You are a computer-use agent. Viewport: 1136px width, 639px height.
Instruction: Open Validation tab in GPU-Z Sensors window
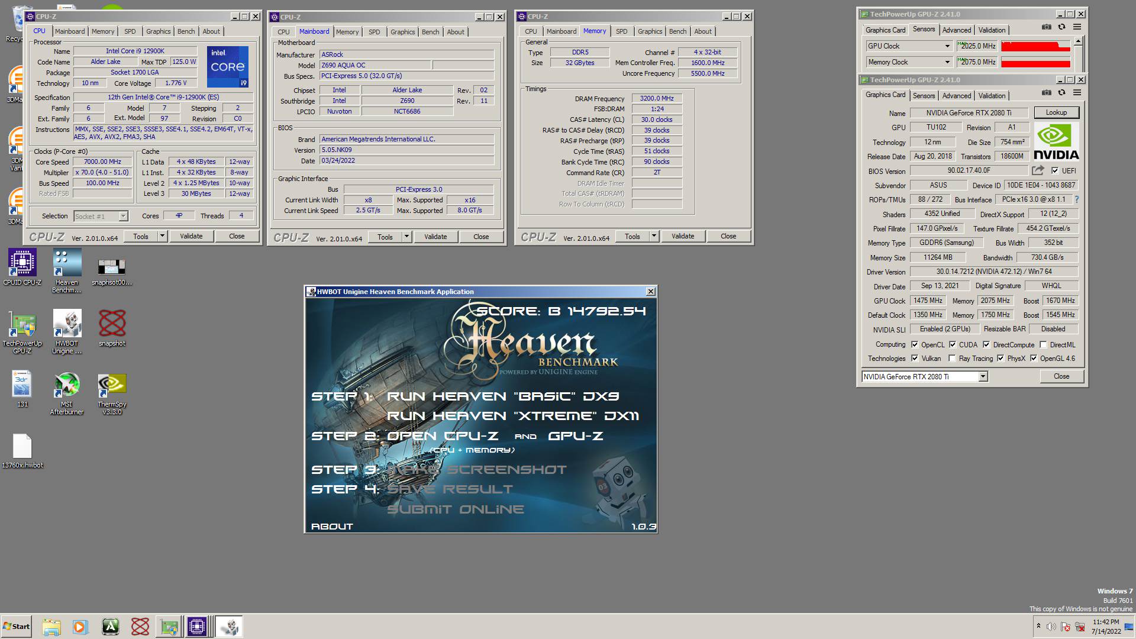click(992, 30)
